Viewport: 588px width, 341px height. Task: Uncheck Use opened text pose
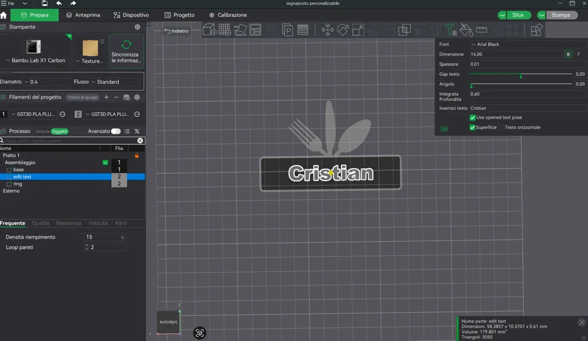[473, 118]
